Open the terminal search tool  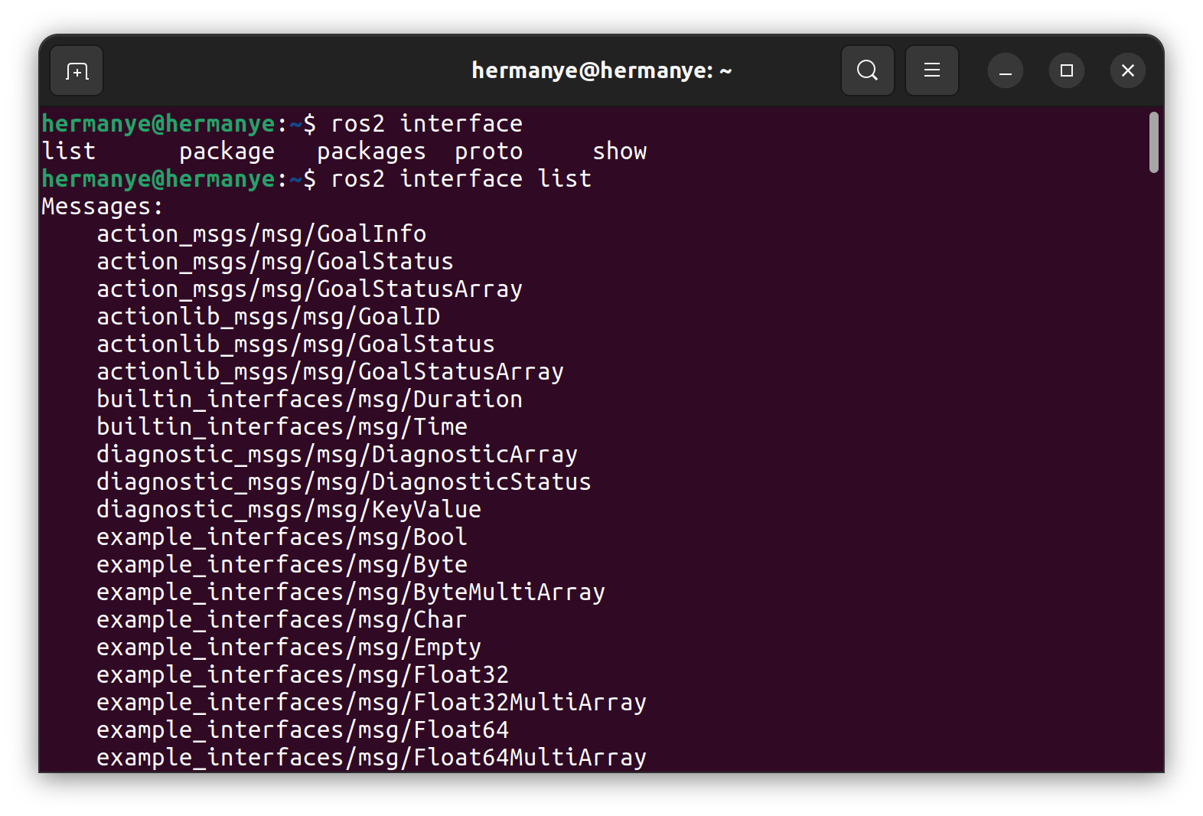tap(867, 70)
